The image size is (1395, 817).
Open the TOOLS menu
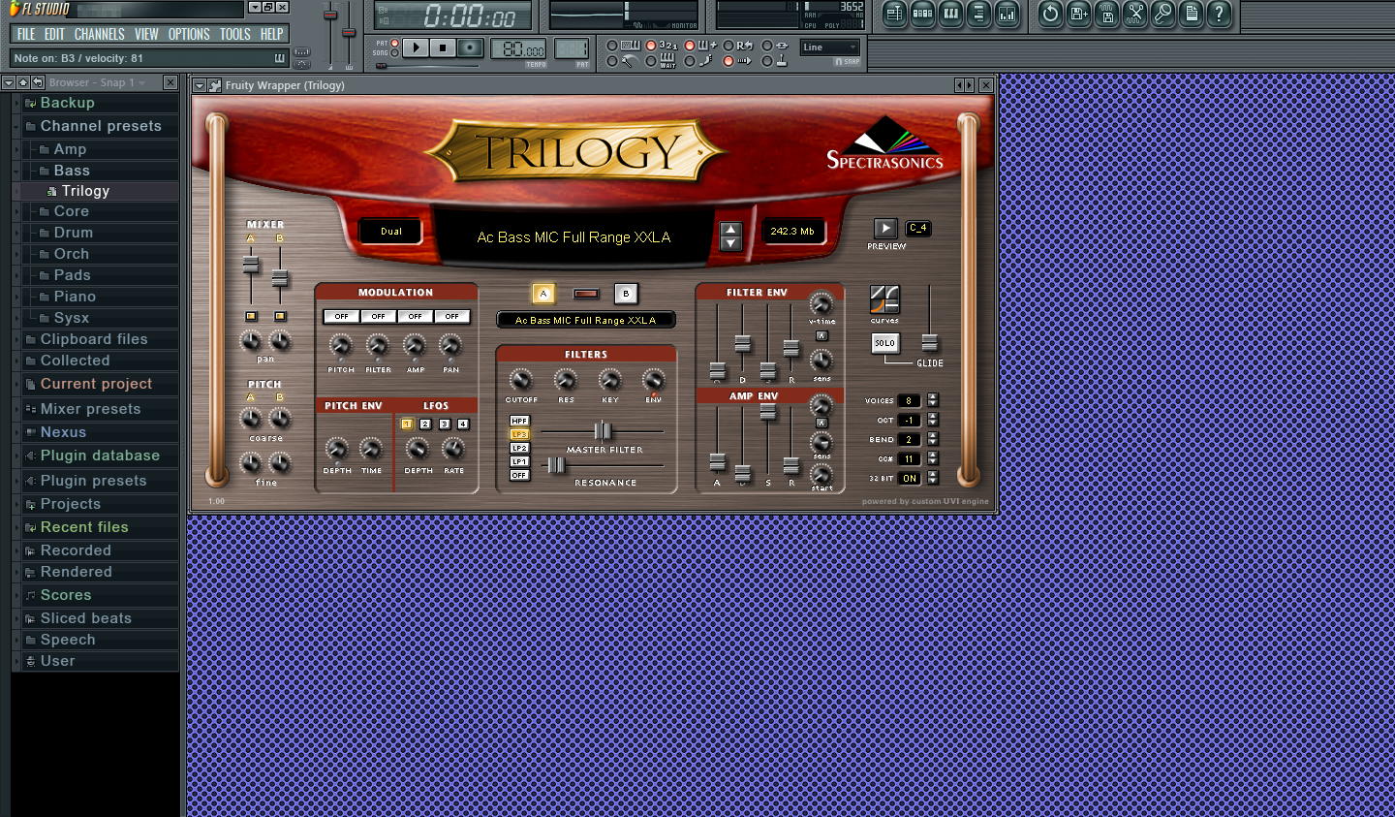[234, 34]
